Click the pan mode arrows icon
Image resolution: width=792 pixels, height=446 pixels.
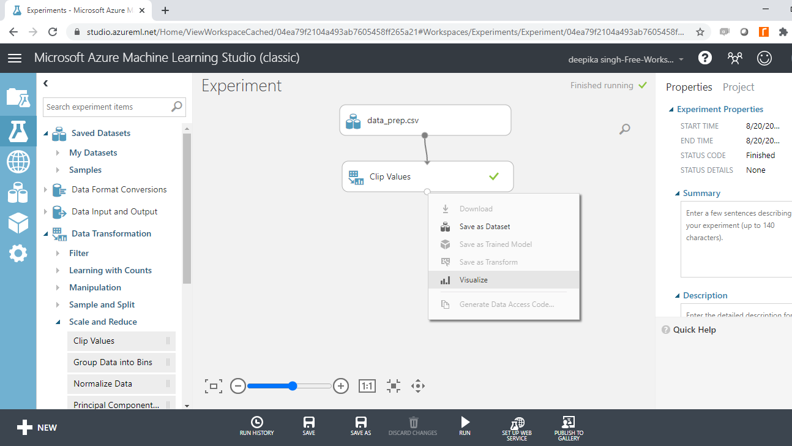pos(418,386)
